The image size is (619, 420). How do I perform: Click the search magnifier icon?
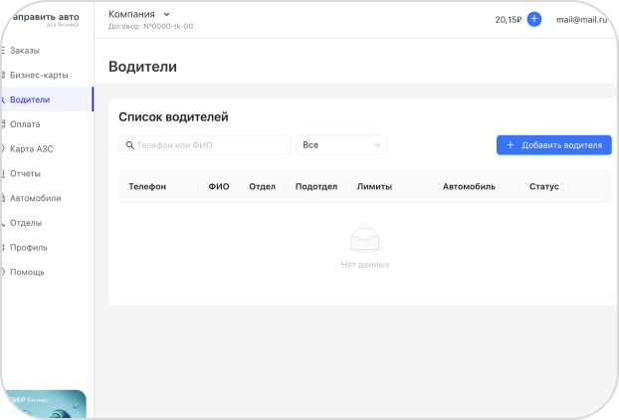tap(129, 145)
